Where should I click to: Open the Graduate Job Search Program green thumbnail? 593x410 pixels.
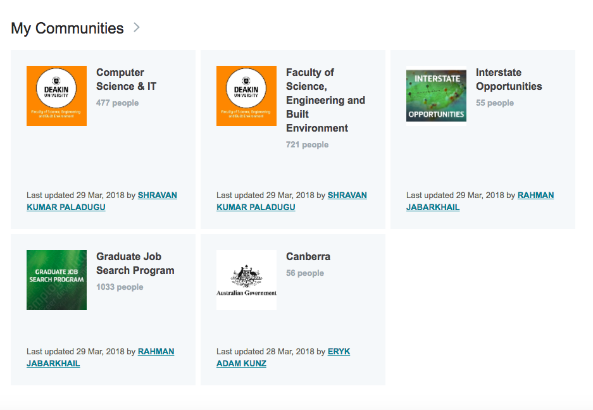click(x=56, y=280)
